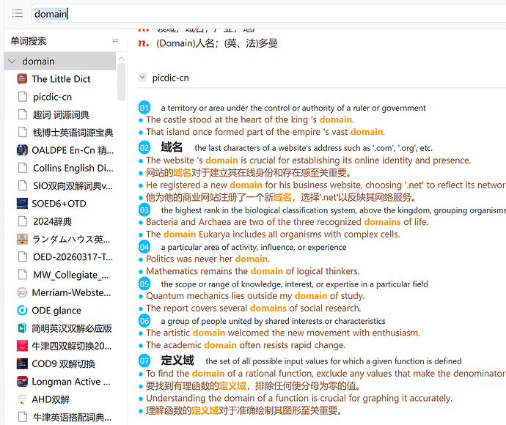This screenshot has height=425, width=506.
Task: Open the sidebar list menu icon
Action: coord(17,13)
